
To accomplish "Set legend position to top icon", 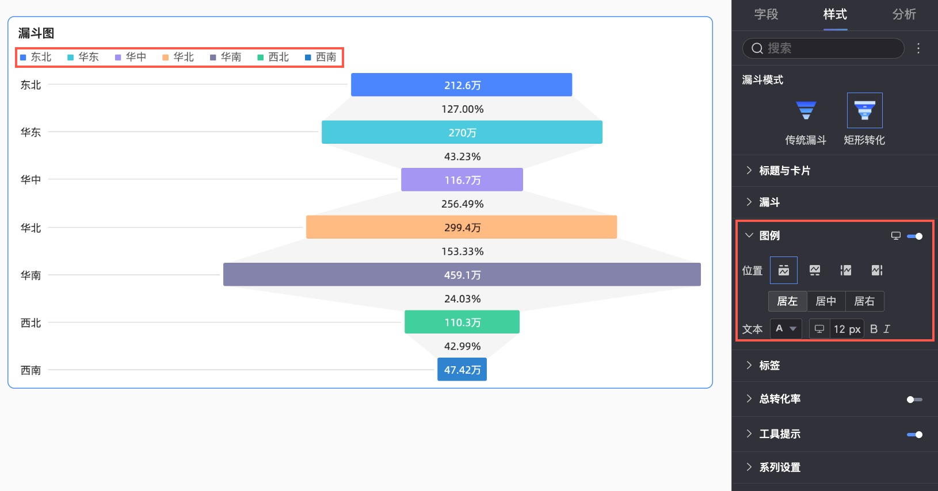I will pyautogui.click(x=784, y=270).
